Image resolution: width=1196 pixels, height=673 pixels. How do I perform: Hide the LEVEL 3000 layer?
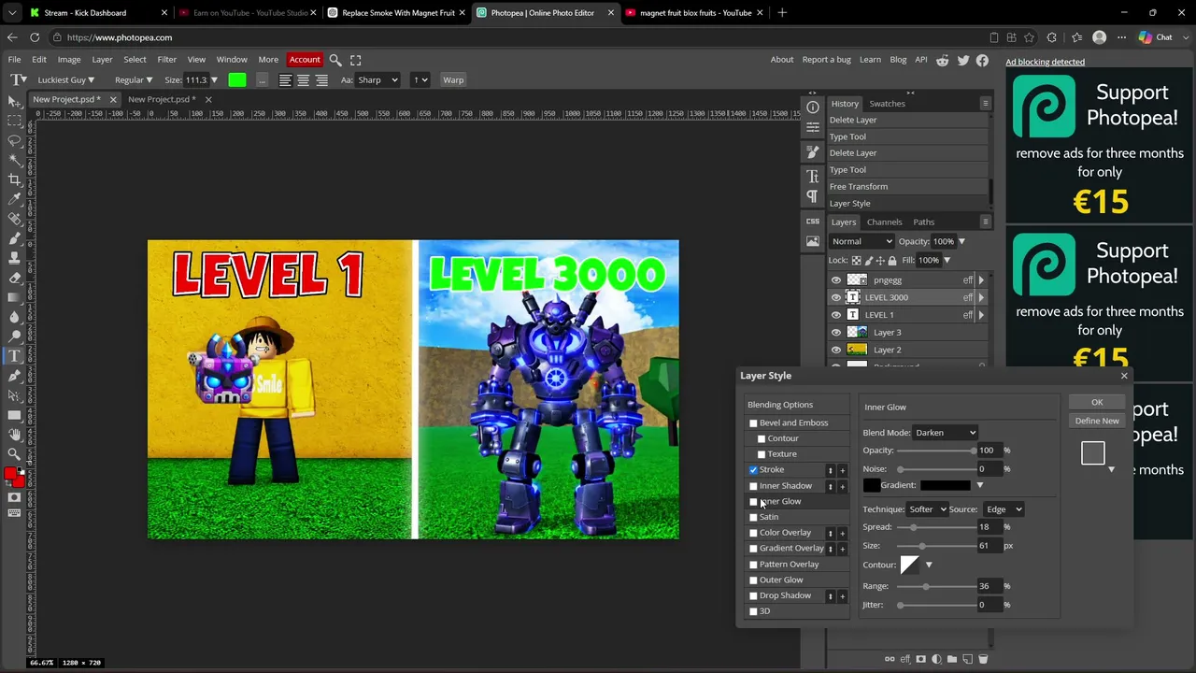pos(836,297)
